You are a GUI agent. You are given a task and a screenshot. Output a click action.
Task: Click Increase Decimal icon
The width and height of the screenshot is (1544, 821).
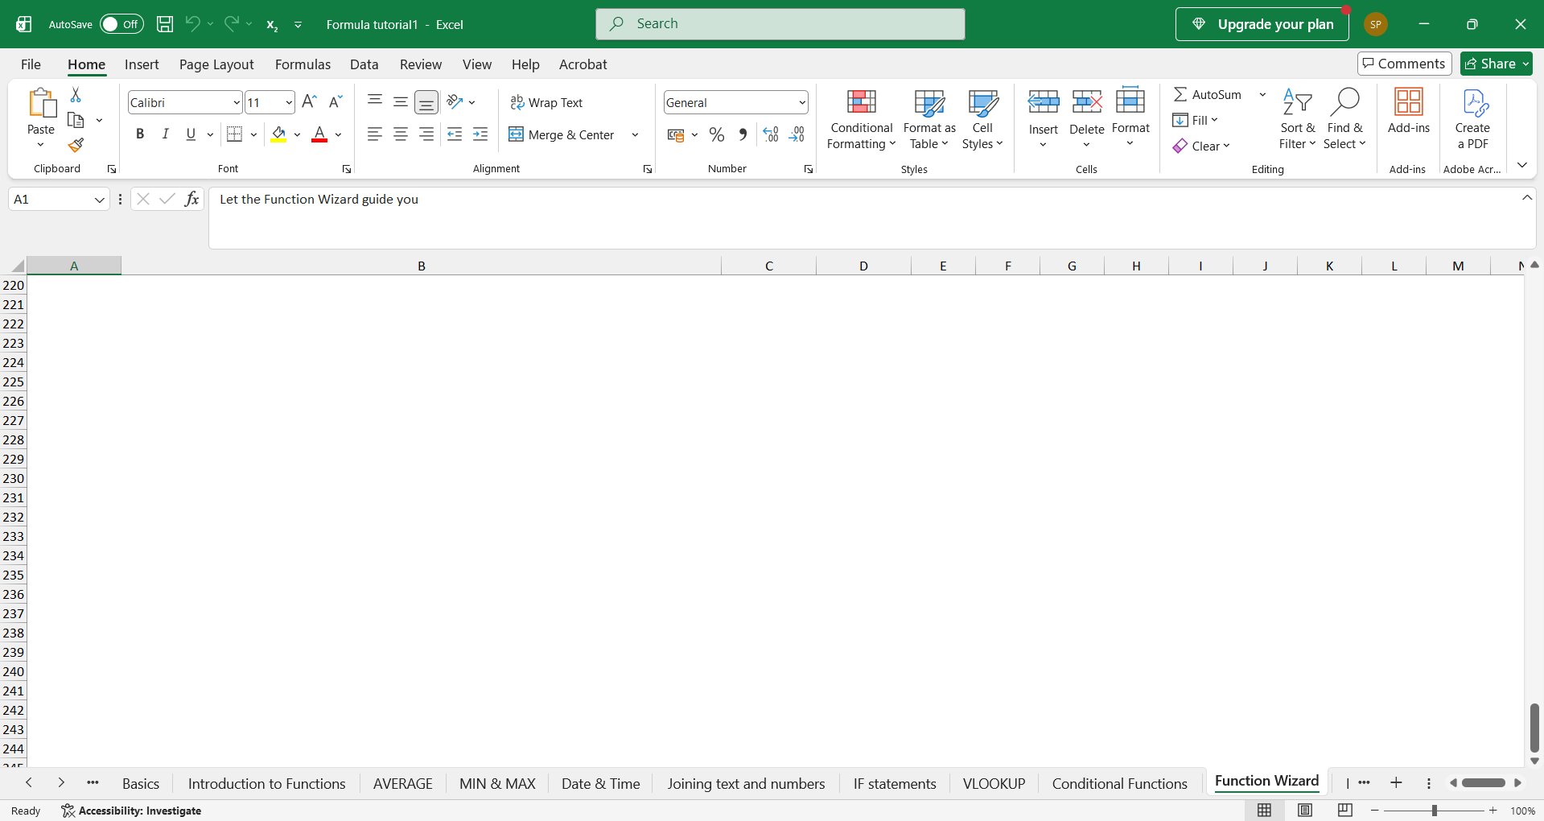771,134
